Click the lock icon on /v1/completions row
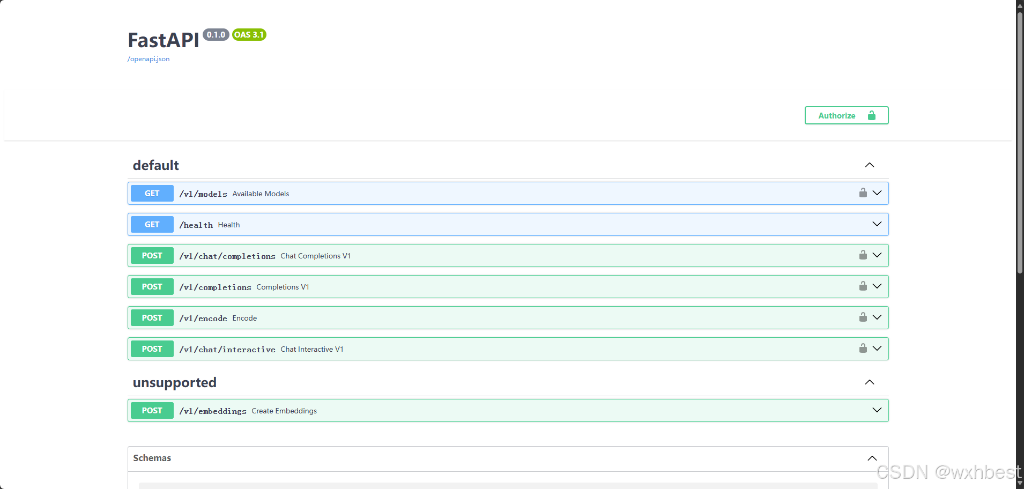Viewport: 1024px width, 489px height. (x=863, y=286)
